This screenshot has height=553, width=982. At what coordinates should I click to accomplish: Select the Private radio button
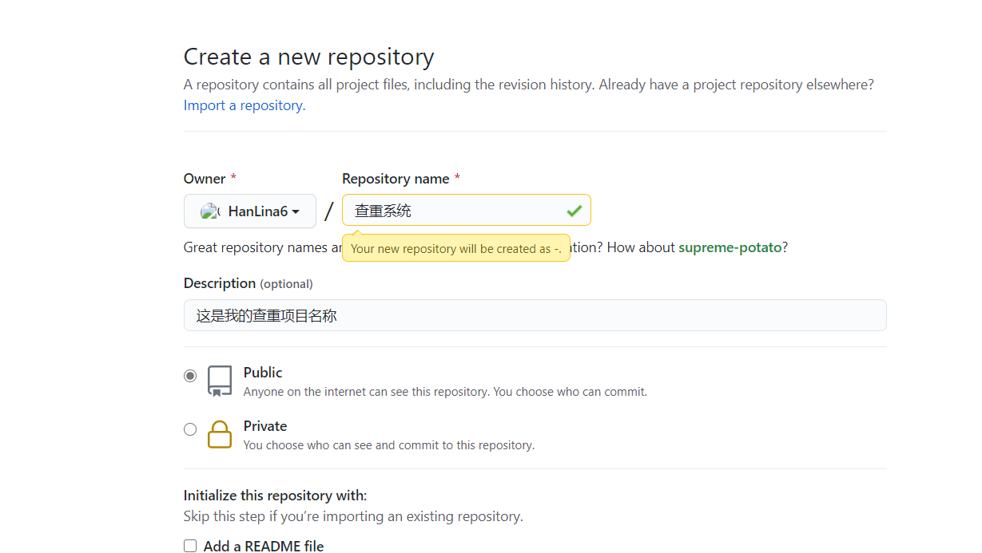[190, 429]
